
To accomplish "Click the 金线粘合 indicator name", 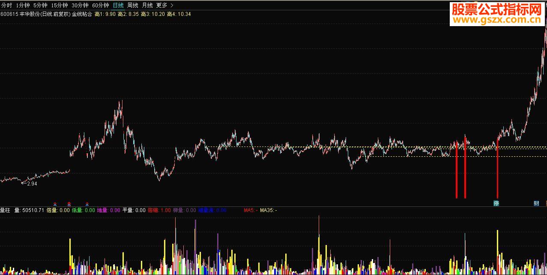I will [x=82, y=14].
